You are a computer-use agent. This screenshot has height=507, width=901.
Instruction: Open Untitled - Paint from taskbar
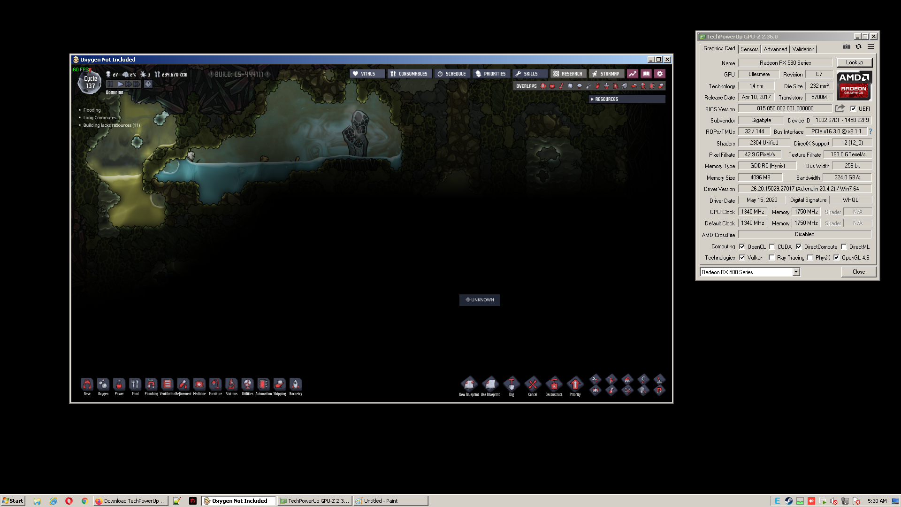pos(391,501)
